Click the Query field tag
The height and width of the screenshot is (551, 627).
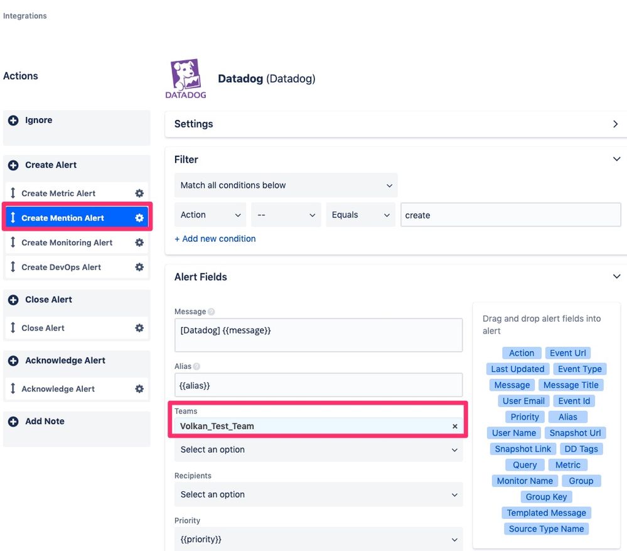525,465
